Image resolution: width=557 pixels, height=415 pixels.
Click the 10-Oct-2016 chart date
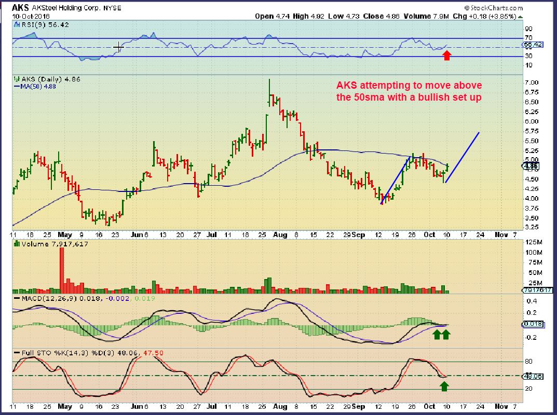(x=31, y=16)
